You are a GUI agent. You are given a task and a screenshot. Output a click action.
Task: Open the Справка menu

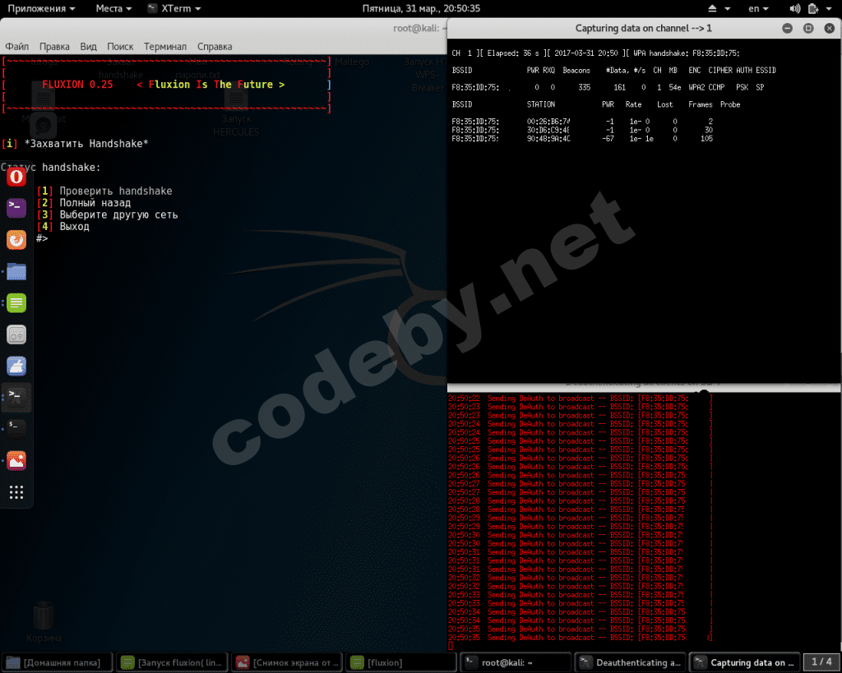[x=215, y=47]
